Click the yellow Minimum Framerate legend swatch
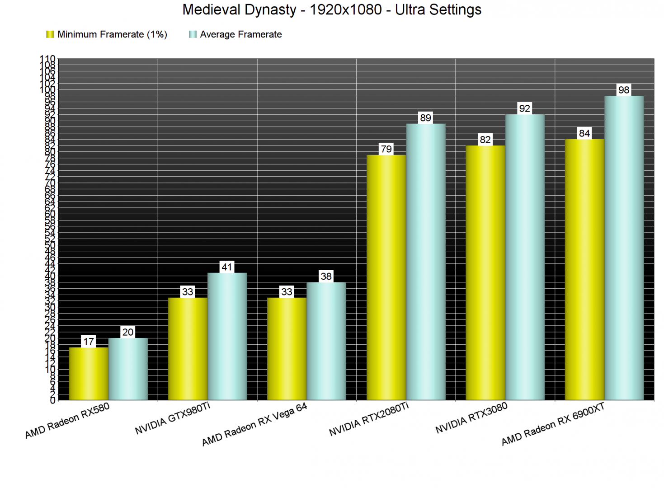The height and width of the screenshot is (488, 664). pos(50,34)
